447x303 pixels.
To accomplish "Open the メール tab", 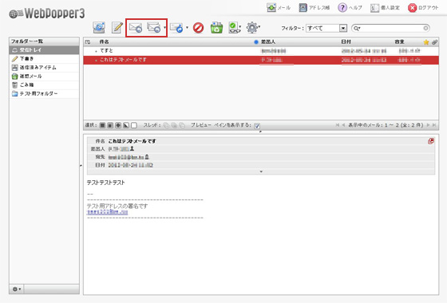I will 279,8.
